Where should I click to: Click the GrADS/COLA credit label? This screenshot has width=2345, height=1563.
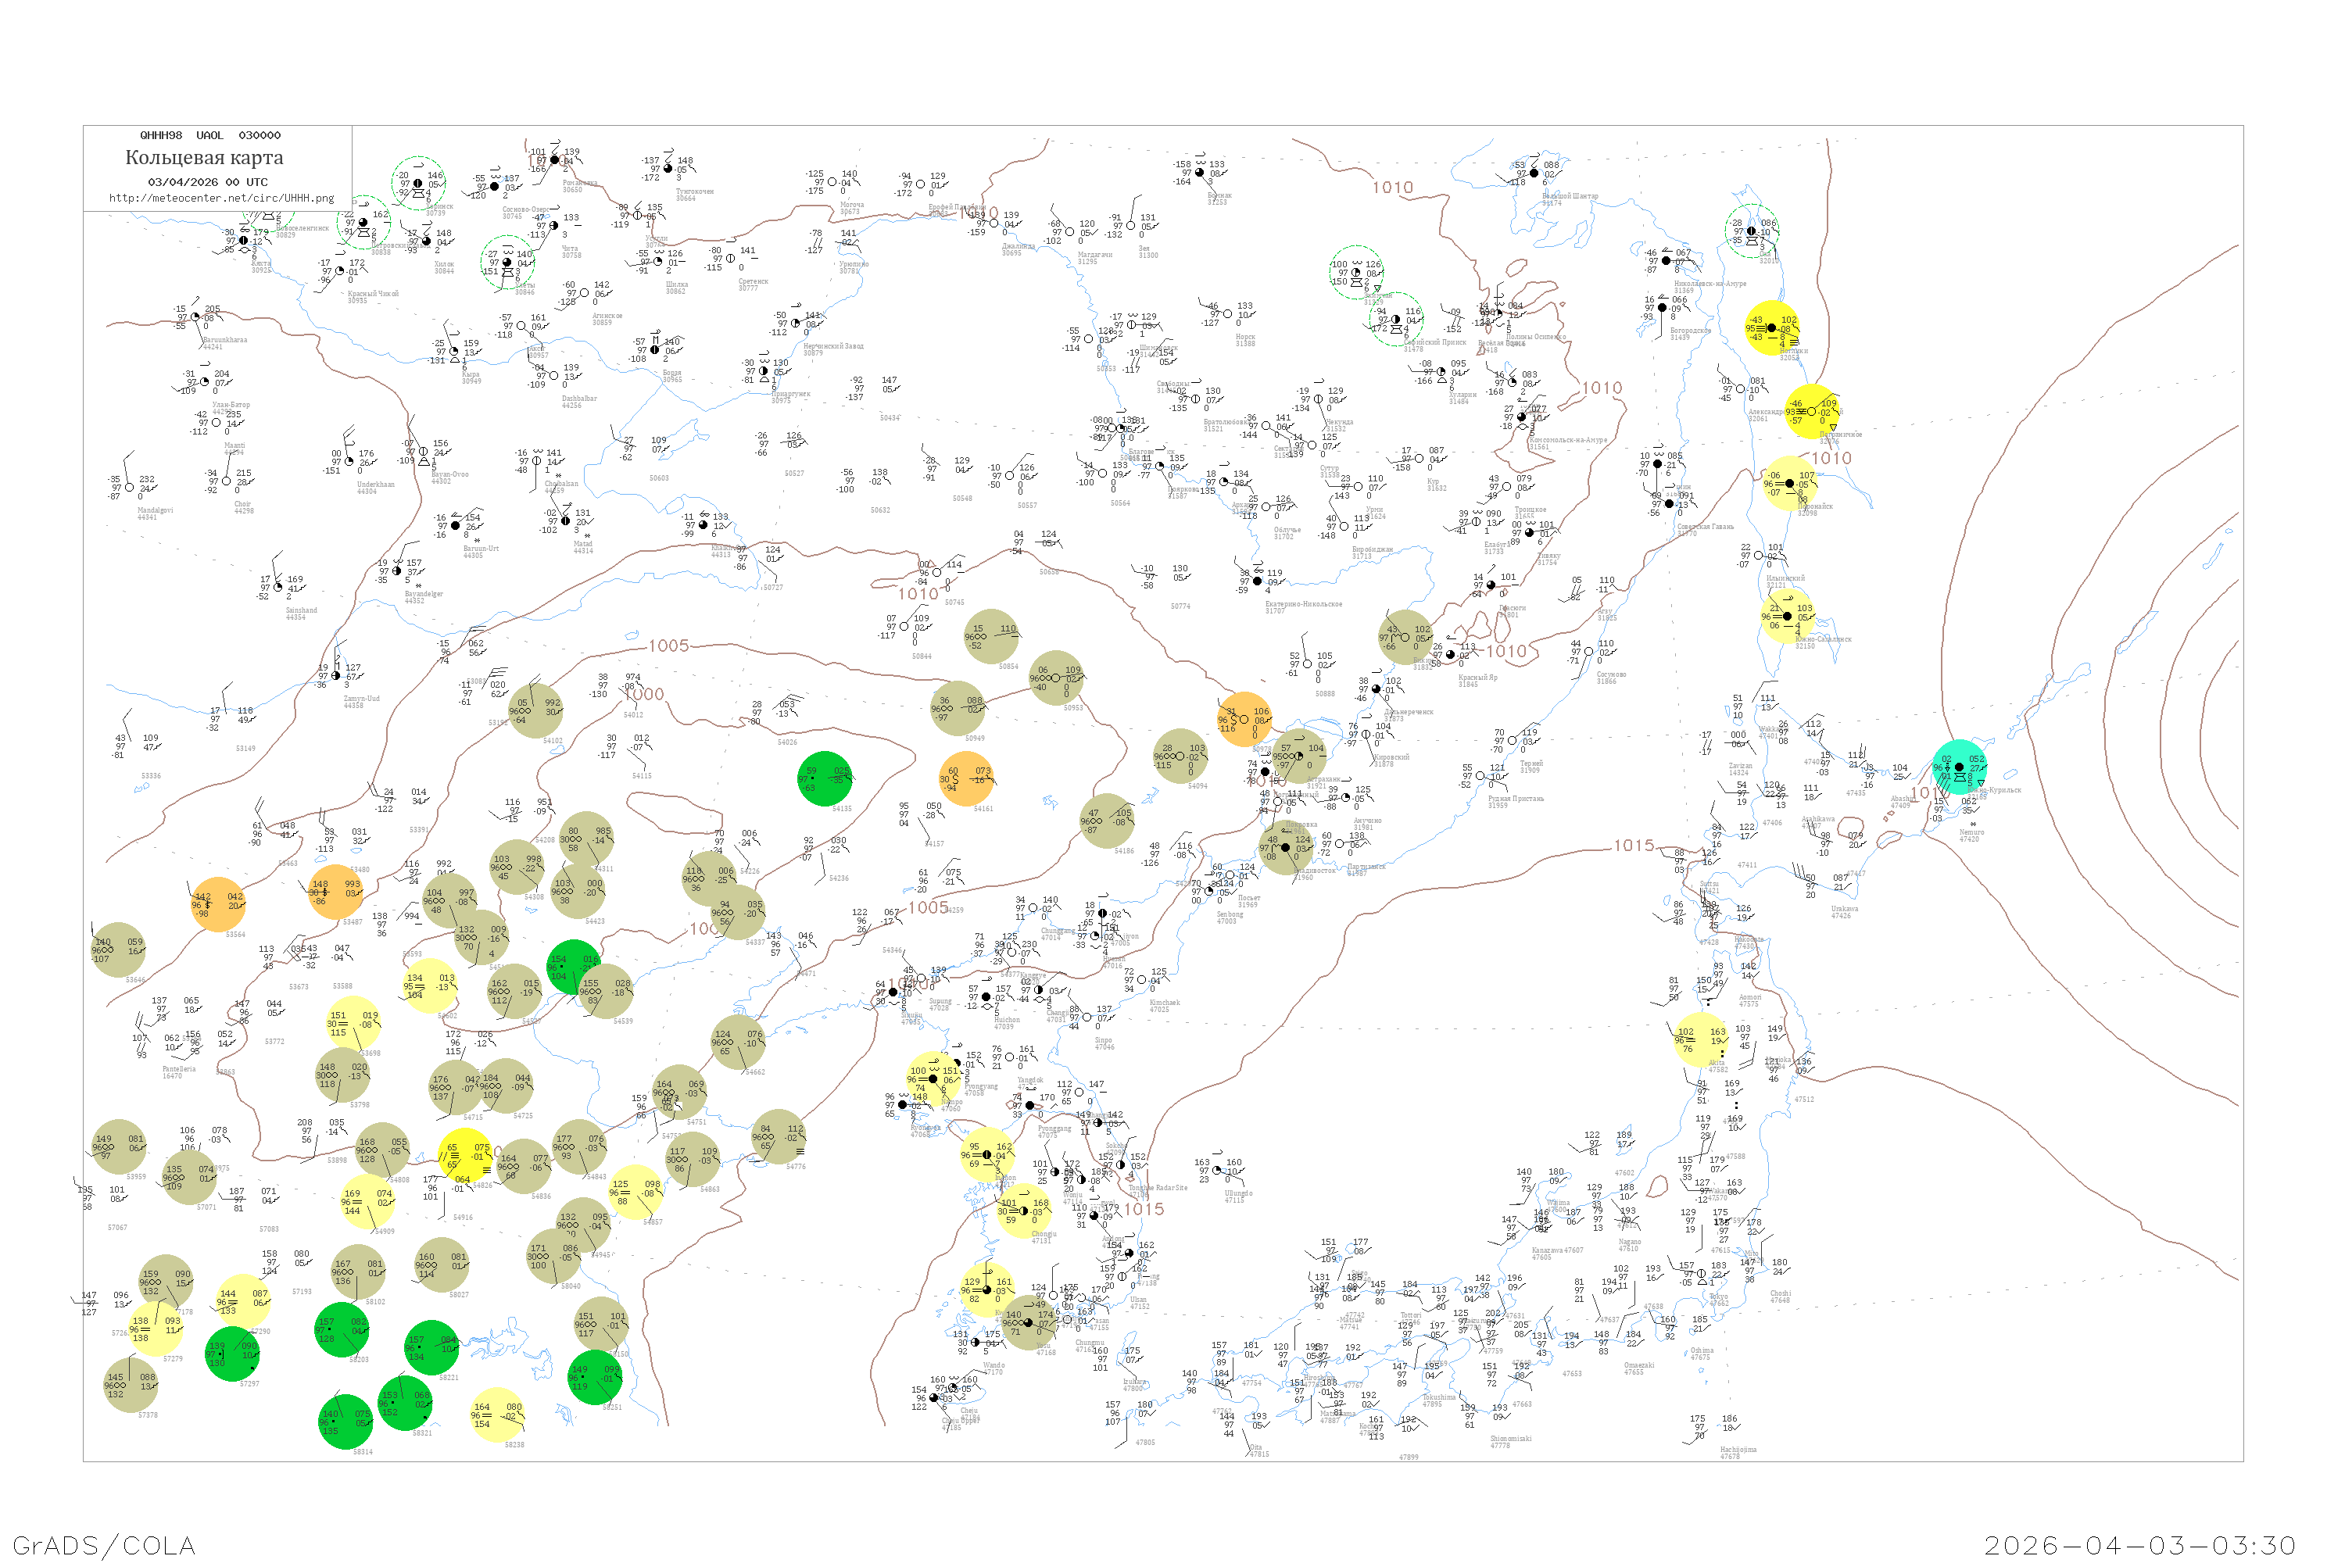pyautogui.click(x=104, y=1545)
